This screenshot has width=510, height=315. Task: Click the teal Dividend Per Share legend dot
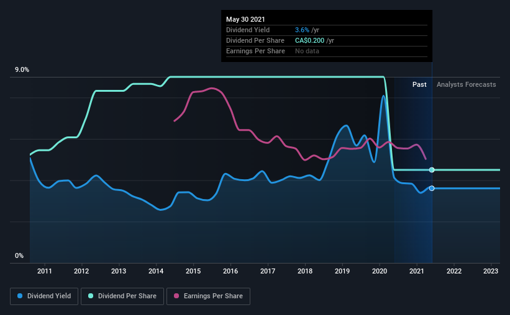[91, 296]
